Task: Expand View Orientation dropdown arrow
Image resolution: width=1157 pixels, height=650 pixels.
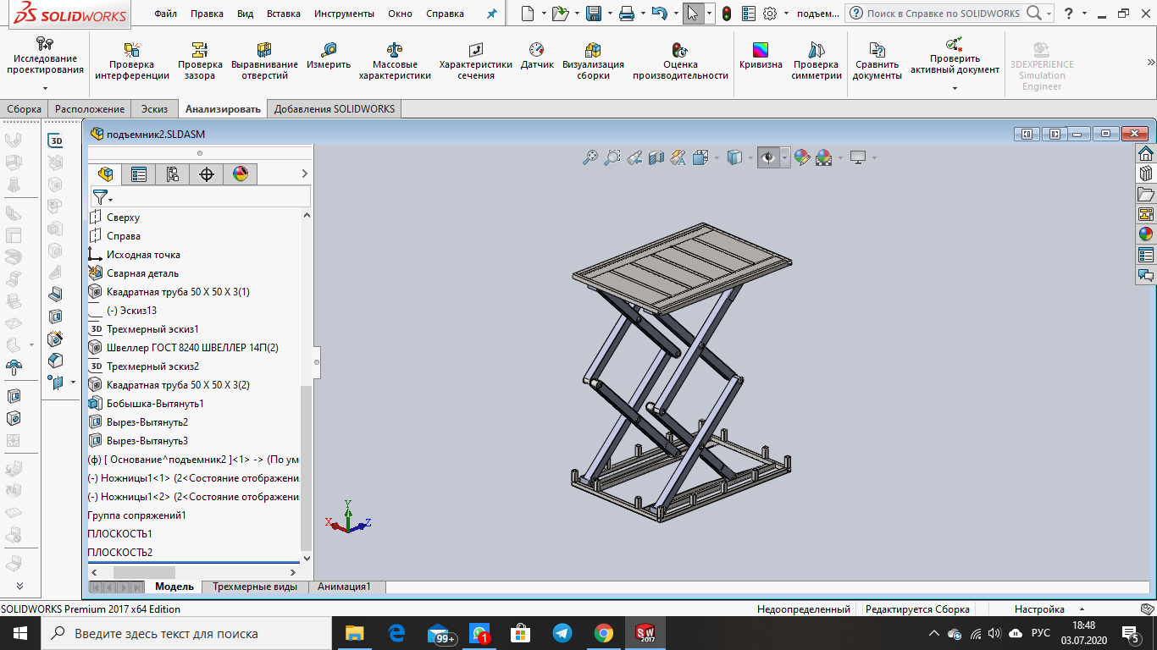Action: (x=717, y=157)
